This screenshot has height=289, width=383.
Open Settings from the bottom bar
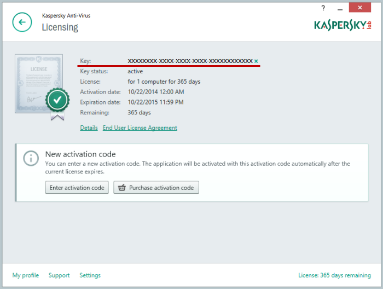coord(90,275)
